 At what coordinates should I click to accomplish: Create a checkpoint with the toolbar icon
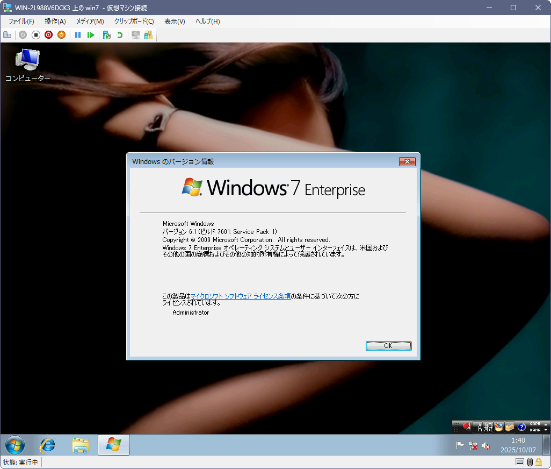point(107,35)
